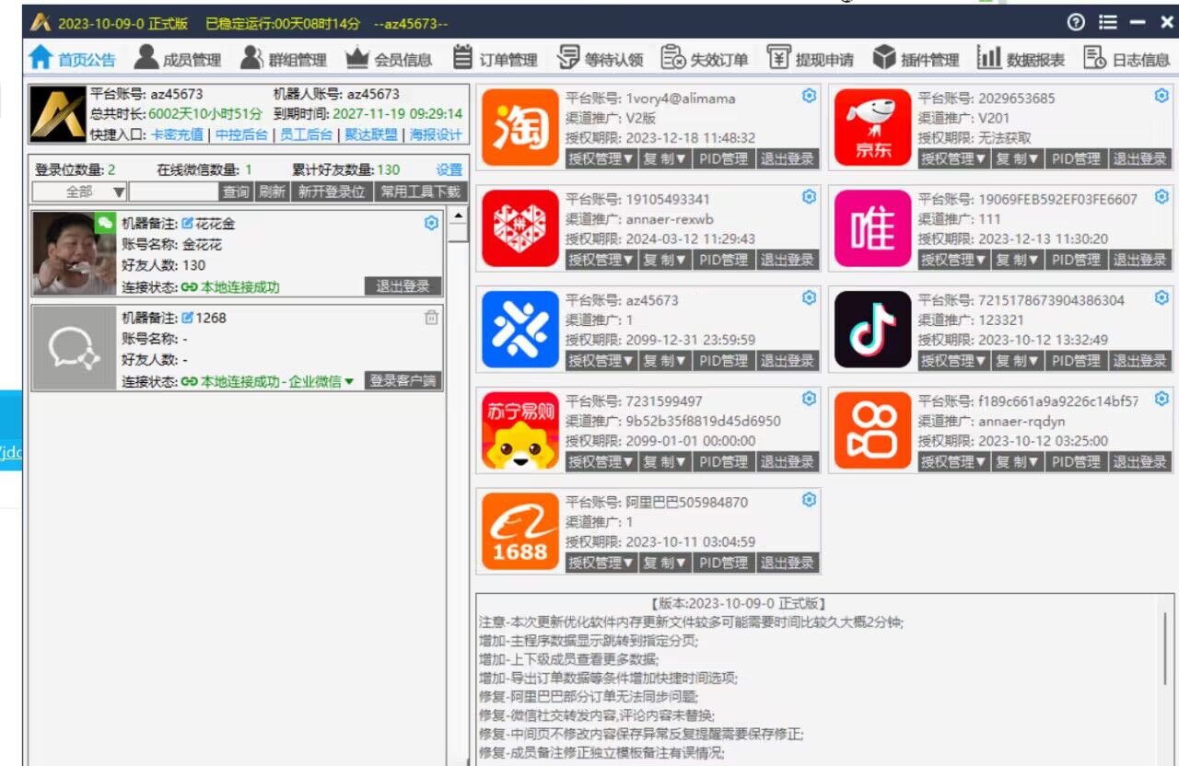Click the Vipshop 唯 pink logo
1179x766 pixels.
(x=872, y=228)
